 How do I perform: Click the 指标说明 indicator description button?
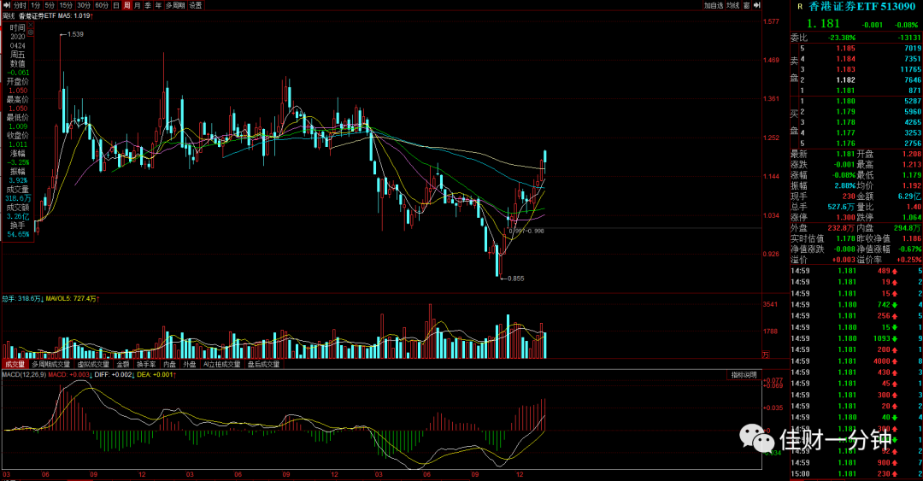point(744,375)
